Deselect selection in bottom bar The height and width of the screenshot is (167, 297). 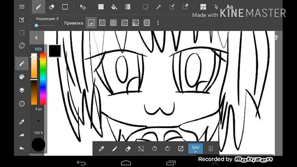[141, 148]
